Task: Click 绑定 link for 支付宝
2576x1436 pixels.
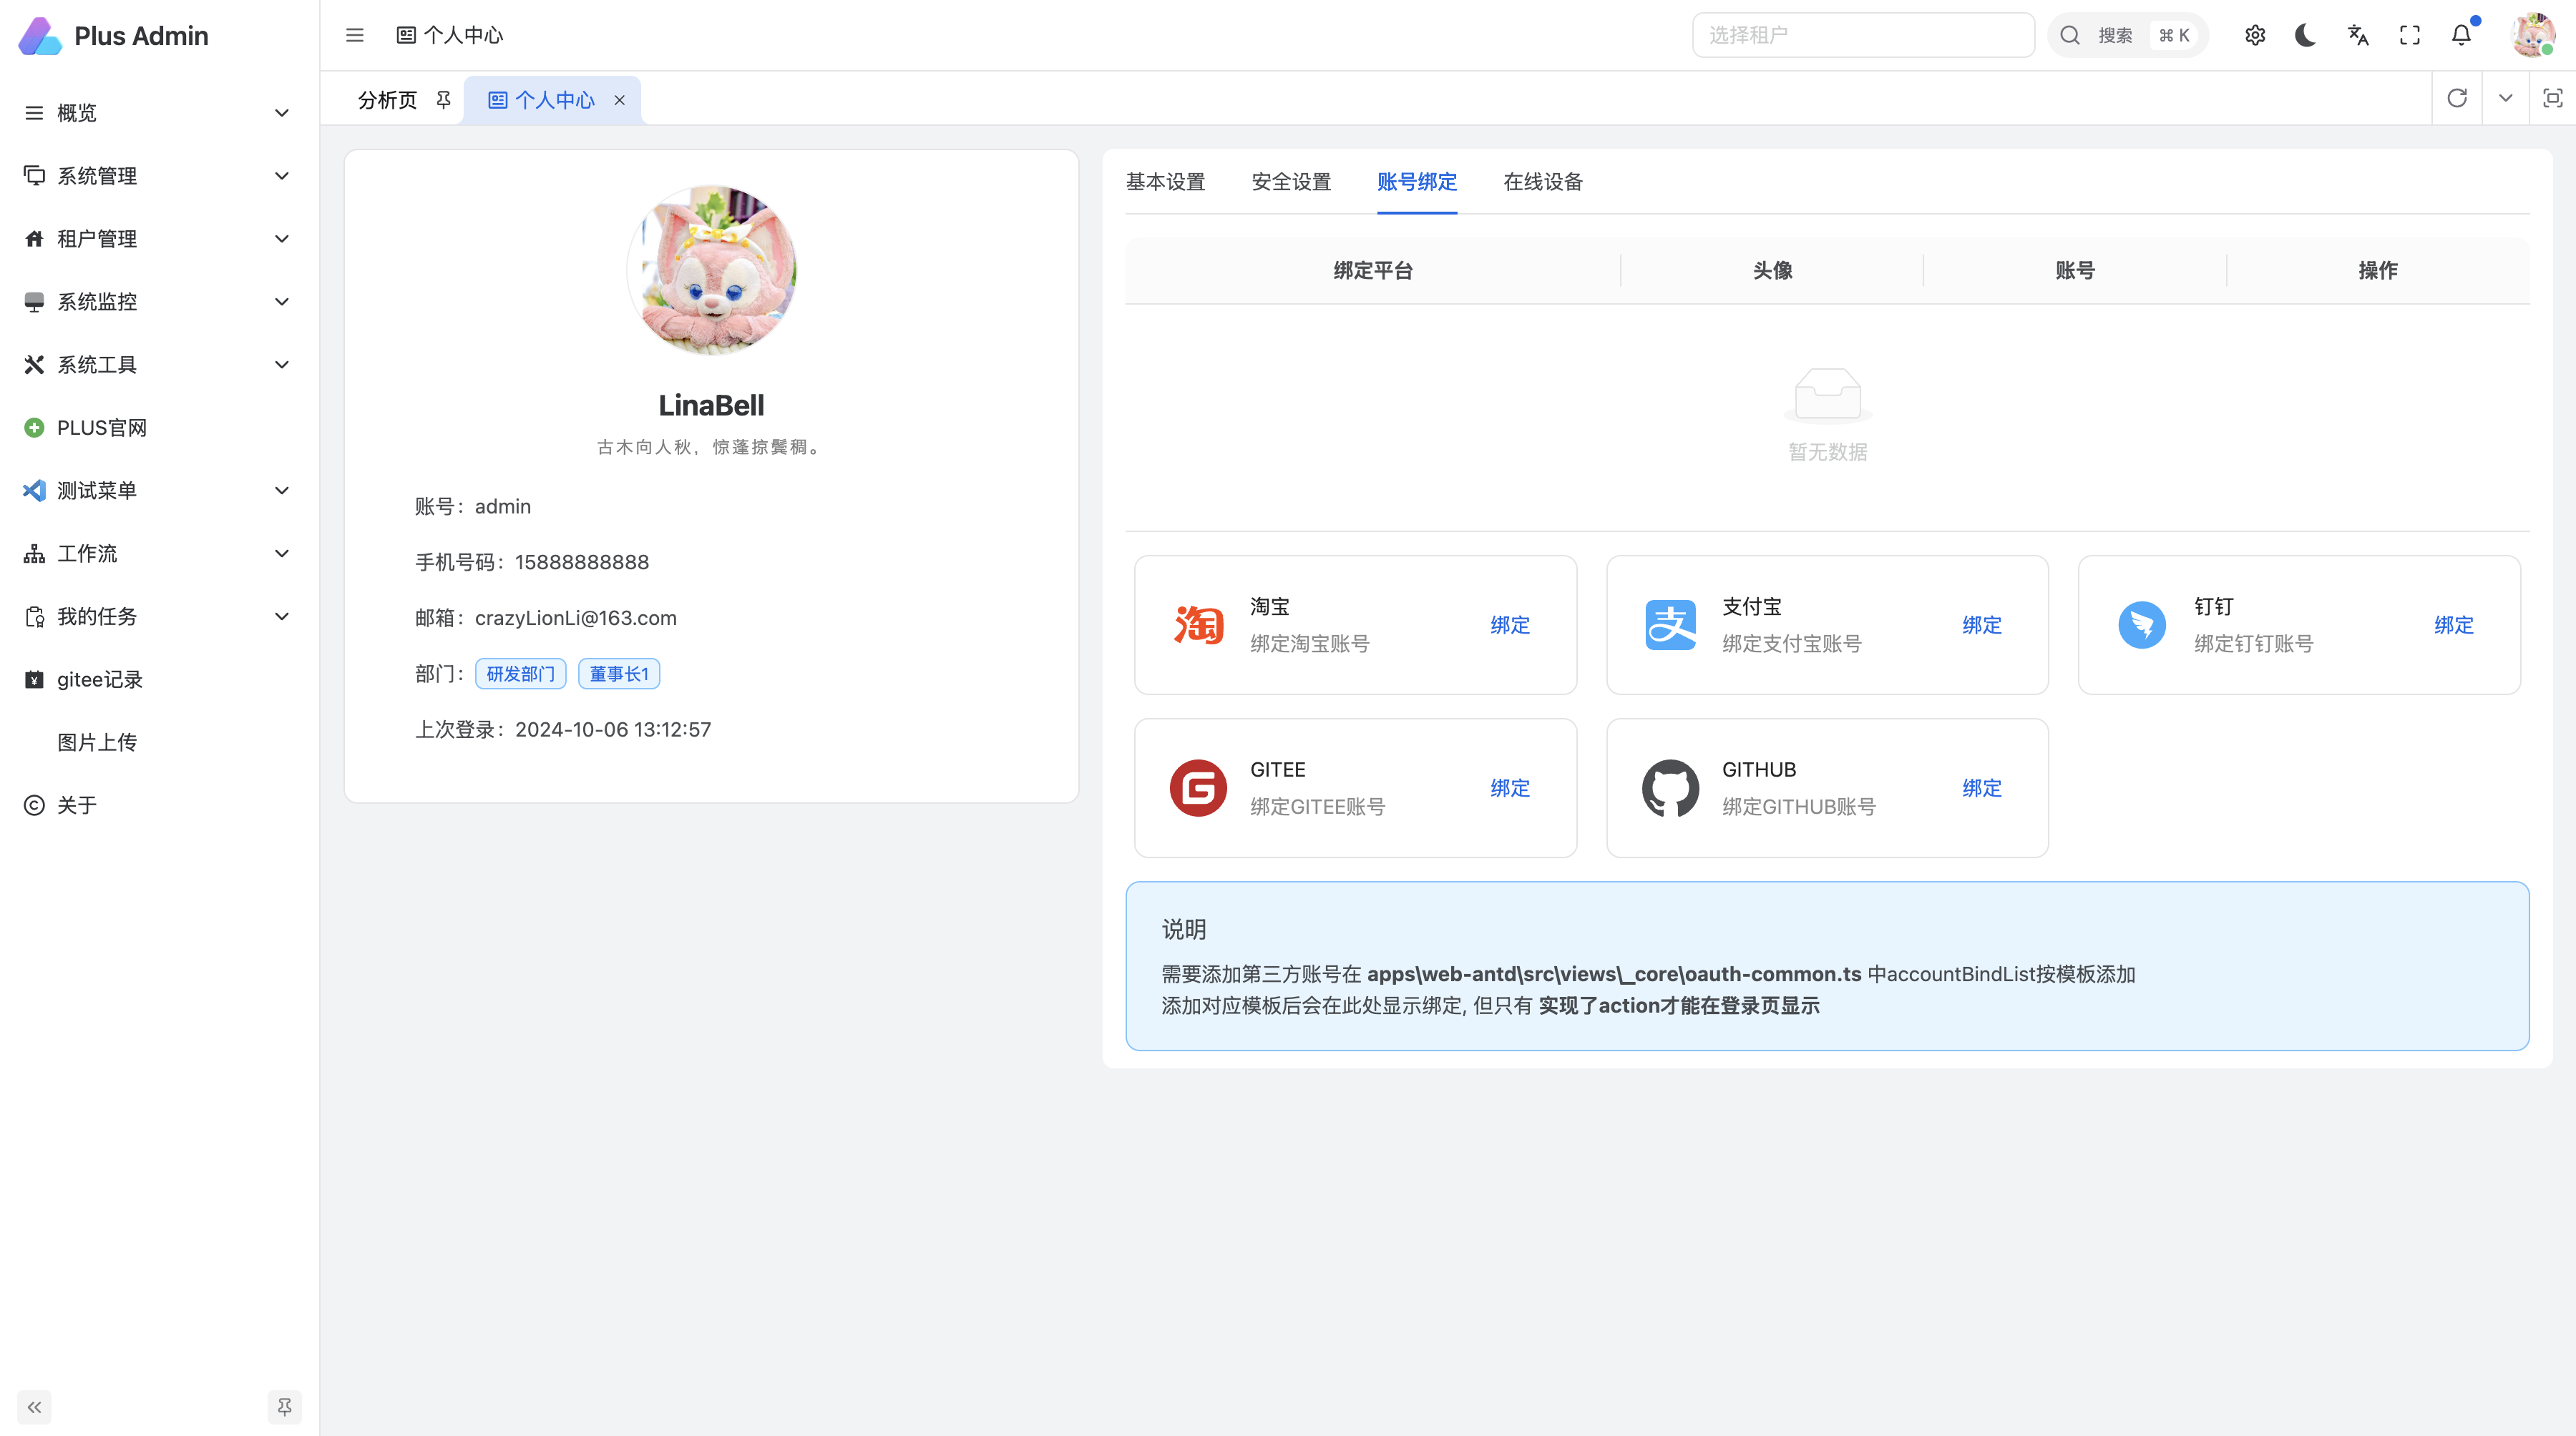Action: 1981,624
